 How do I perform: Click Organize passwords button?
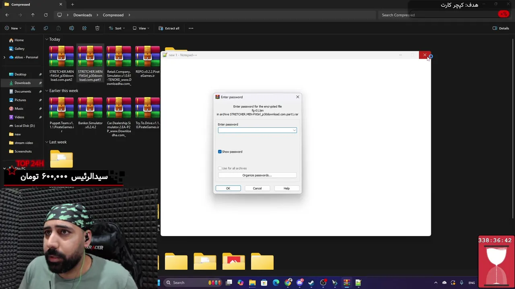tap(257, 175)
